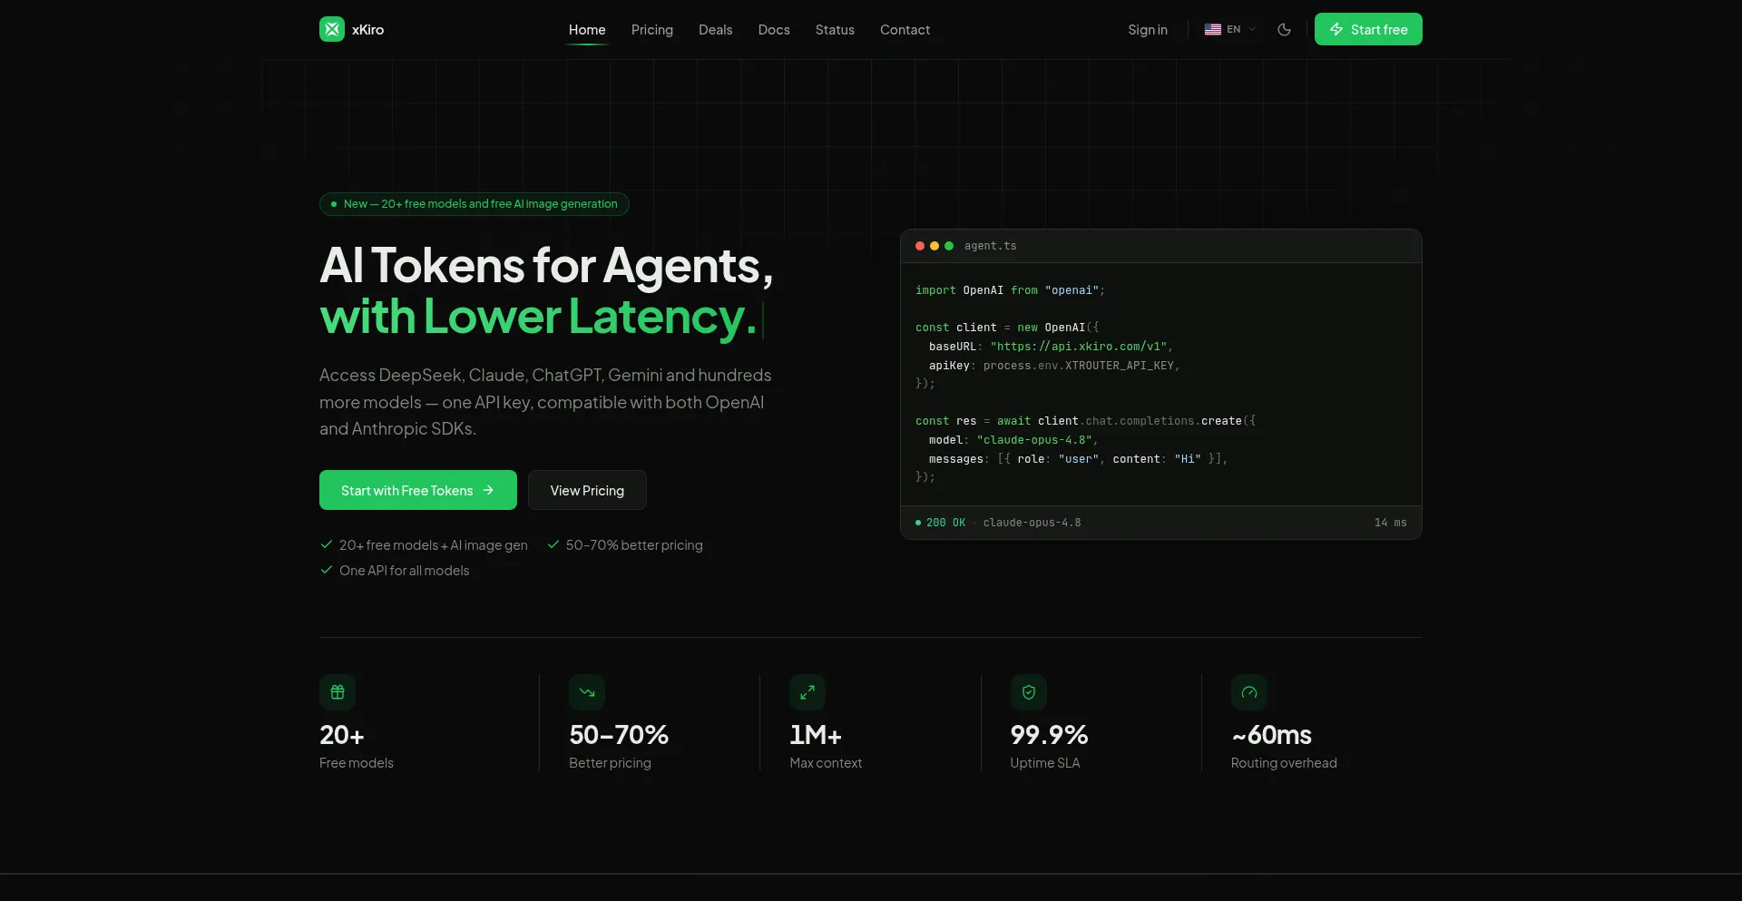Open the Docs nav item

774,30
